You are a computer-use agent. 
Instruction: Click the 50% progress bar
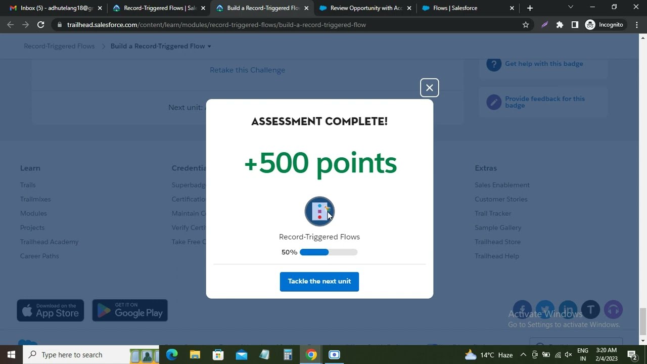(329, 252)
